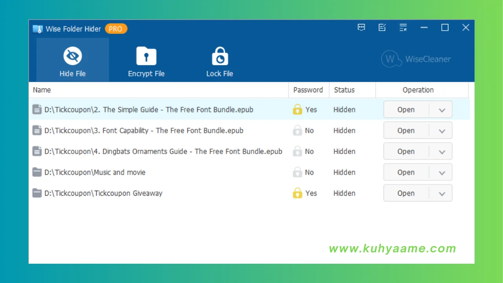Image resolution: width=503 pixels, height=283 pixels.
Task: Click No password value for 3. Font Capability
Action: [309, 130]
